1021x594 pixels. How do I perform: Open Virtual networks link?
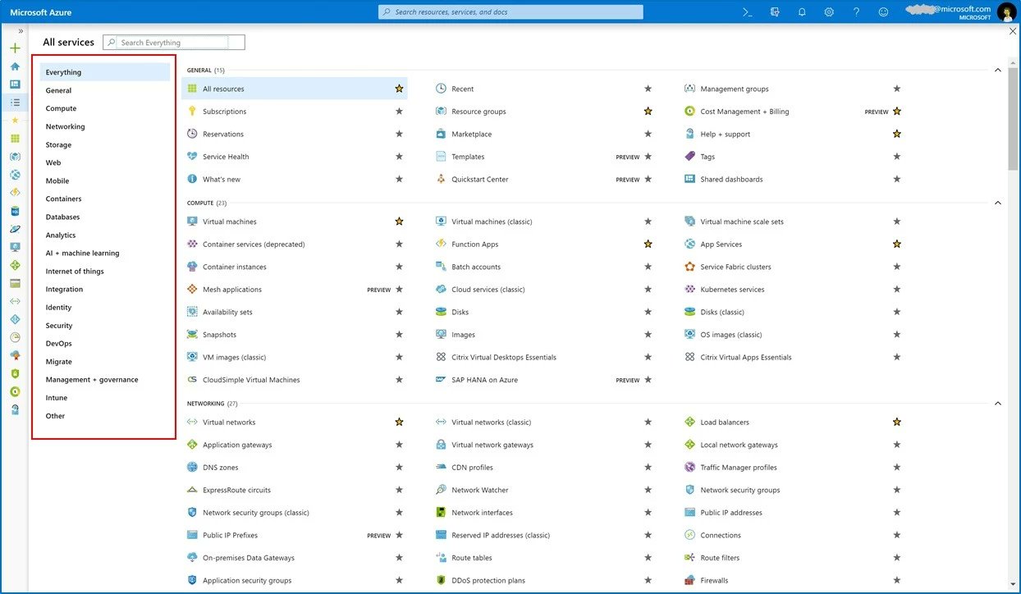click(x=229, y=422)
